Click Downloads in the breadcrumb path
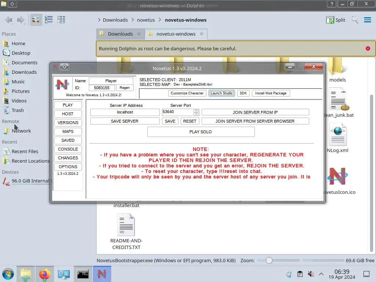Screen dimensions: 376x282 click(x=115, y=20)
